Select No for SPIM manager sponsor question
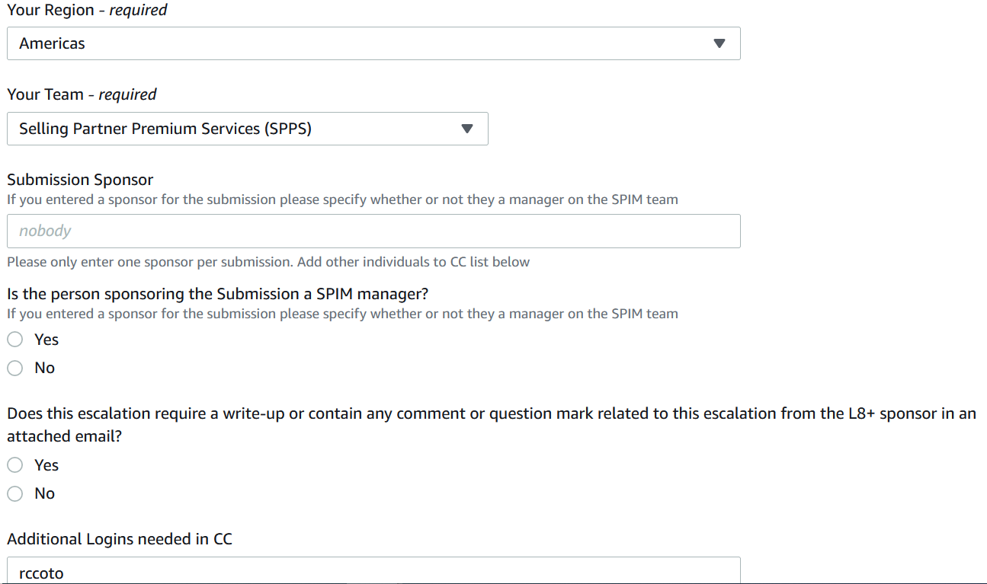 point(15,368)
